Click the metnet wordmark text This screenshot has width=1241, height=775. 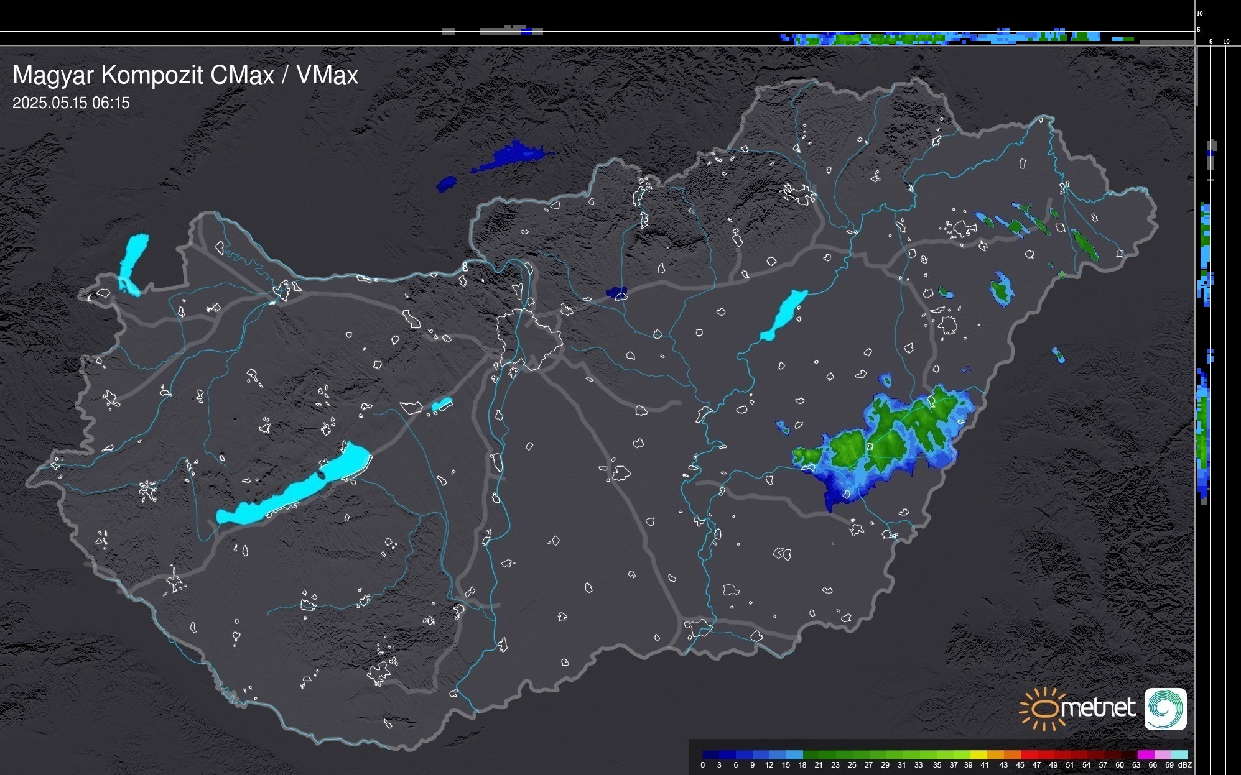[1098, 708]
